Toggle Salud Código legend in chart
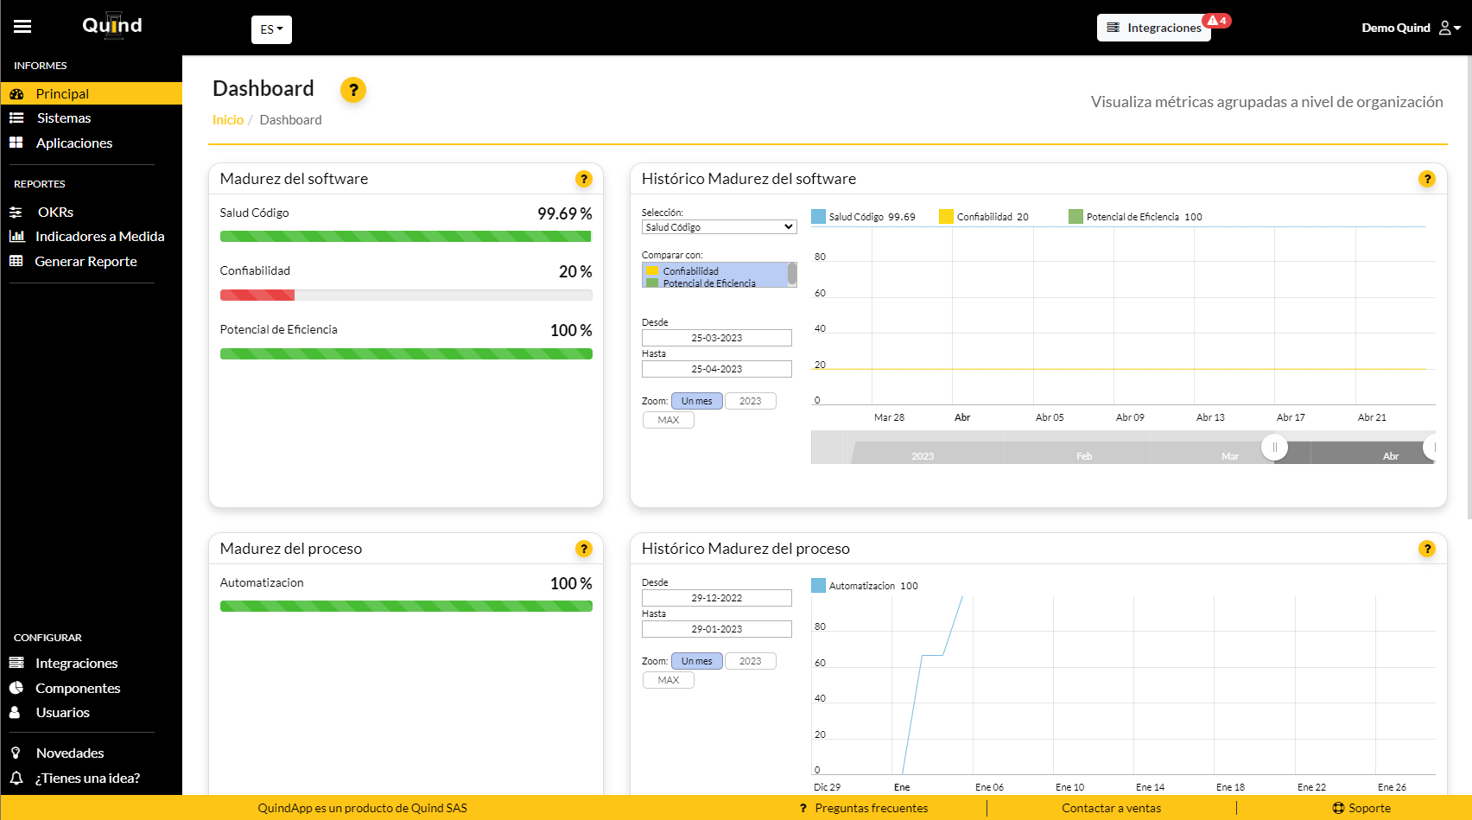Image resolution: width=1472 pixels, height=820 pixels. 863,217
